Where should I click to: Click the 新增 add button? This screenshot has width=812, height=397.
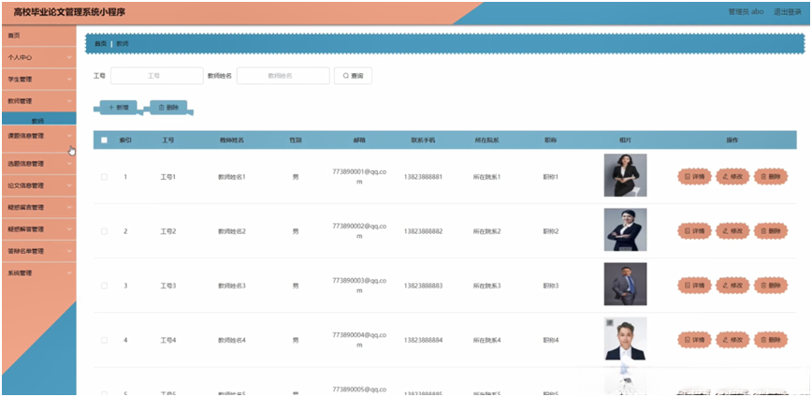pyautogui.click(x=118, y=108)
